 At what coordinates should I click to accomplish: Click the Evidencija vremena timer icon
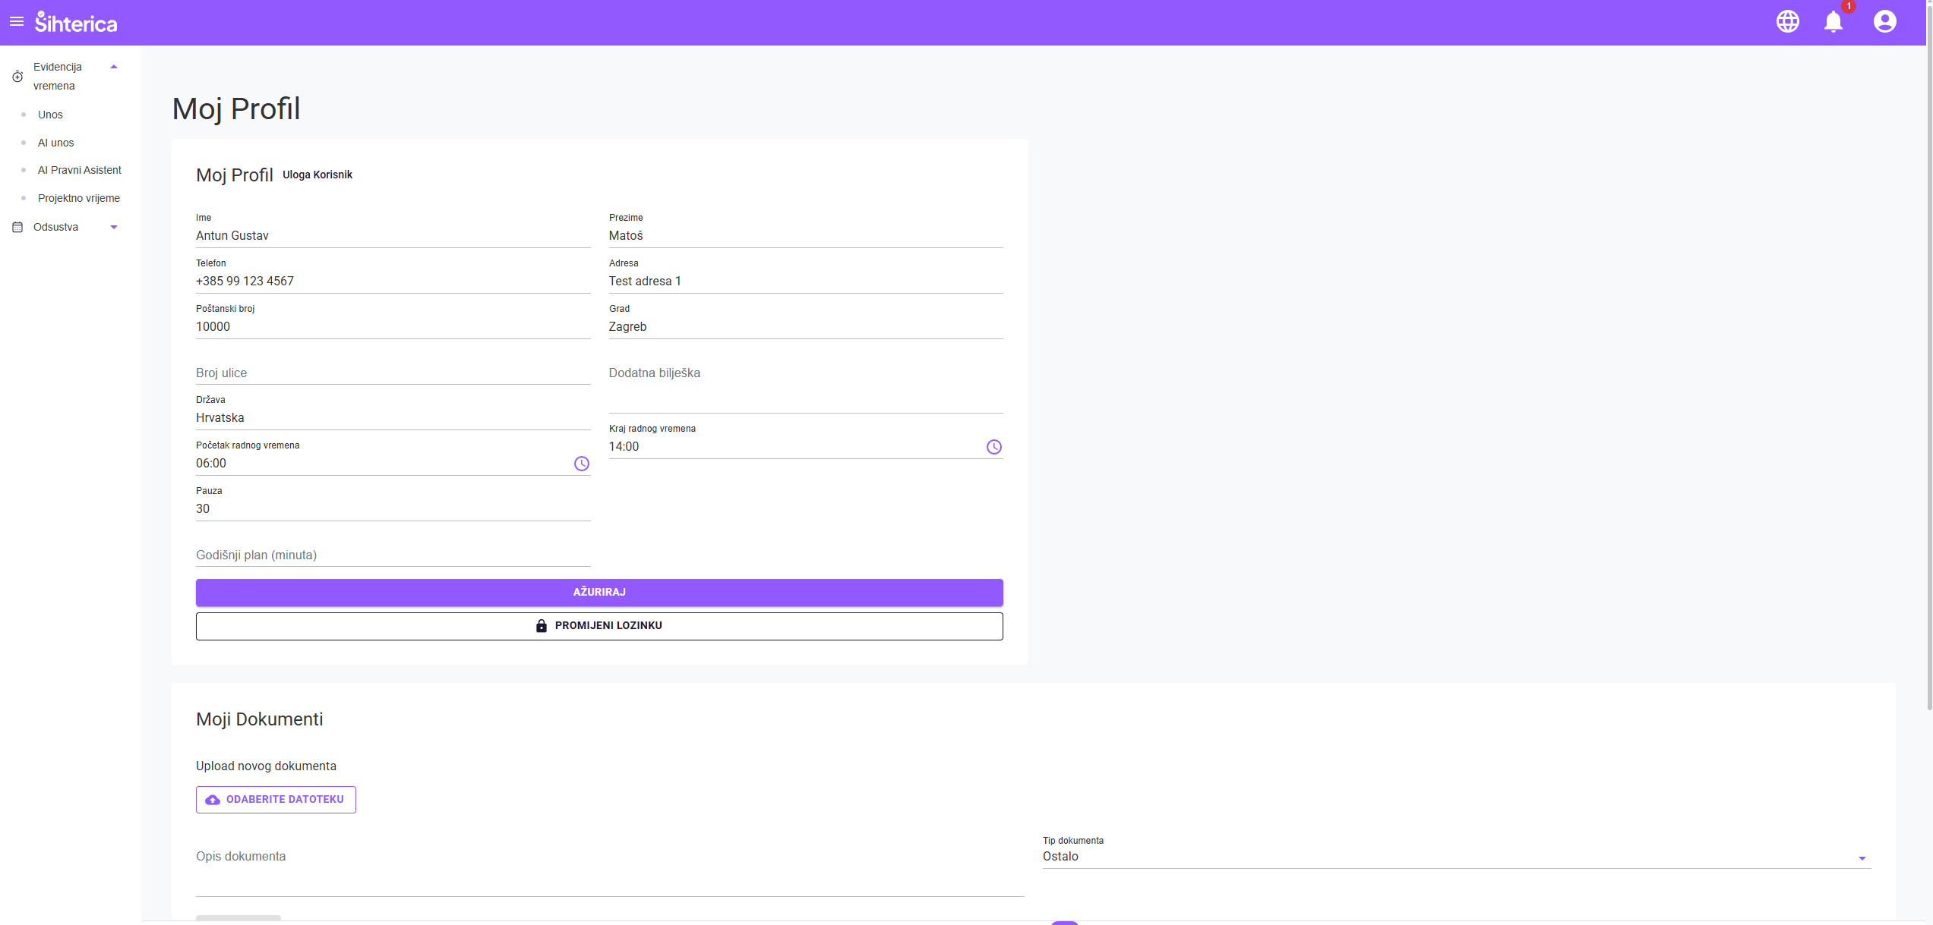pos(17,77)
